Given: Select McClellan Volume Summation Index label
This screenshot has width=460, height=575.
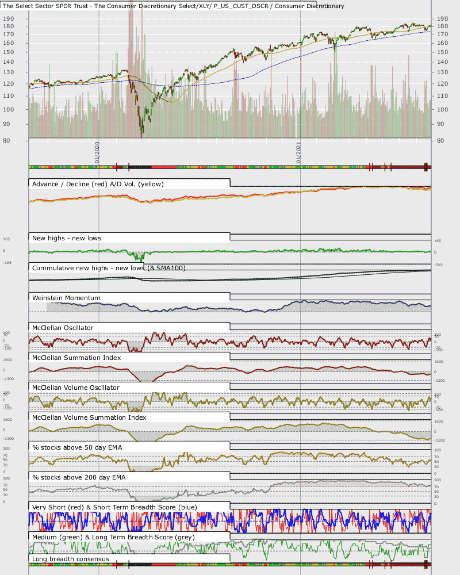Looking at the screenshot, I should click(x=89, y=417).
